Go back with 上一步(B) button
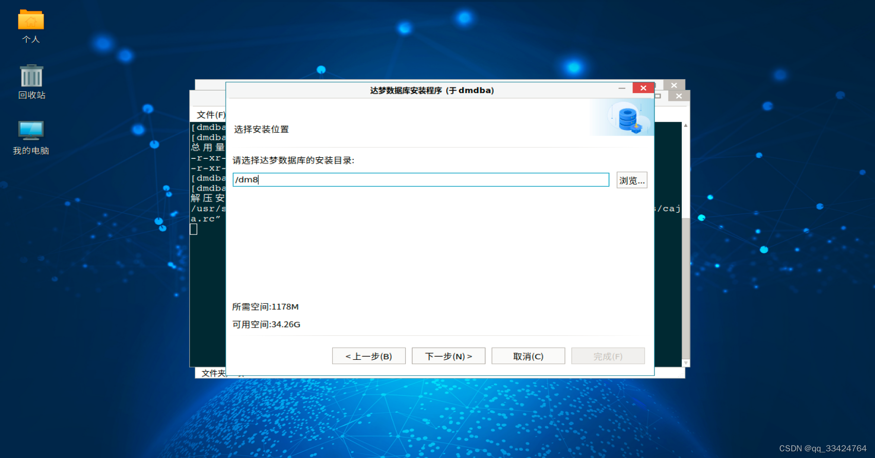This screenshot has height=458, width=875. point(369,356)
